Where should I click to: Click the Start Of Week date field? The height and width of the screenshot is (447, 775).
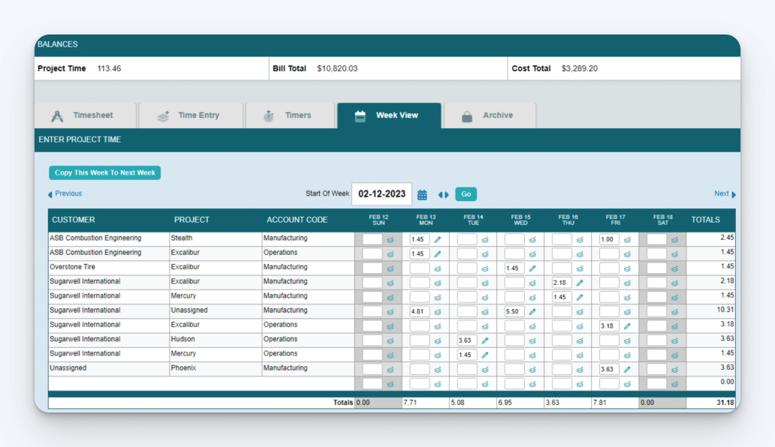click(x=381, y=193)
